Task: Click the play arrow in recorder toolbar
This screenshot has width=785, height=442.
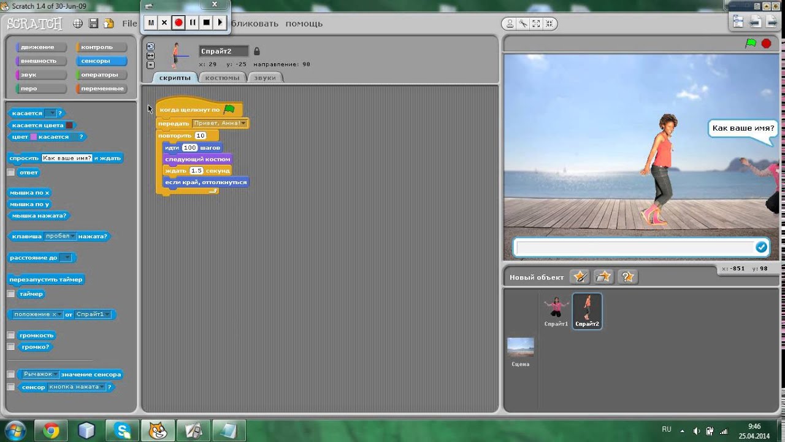Action: click(x=220, y=23)
